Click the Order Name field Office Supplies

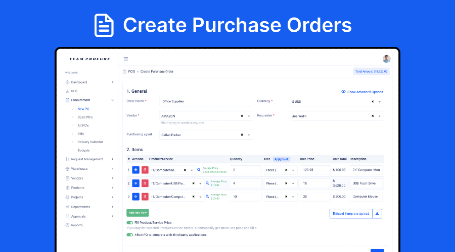(206, 101)
